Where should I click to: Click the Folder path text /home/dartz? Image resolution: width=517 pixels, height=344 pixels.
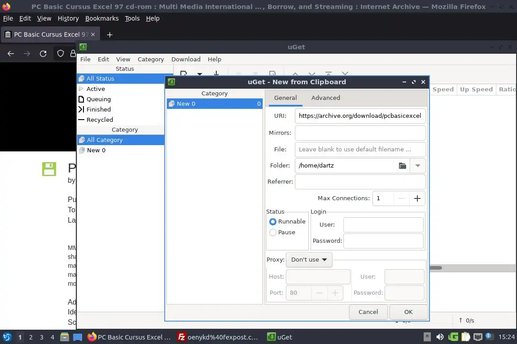click(316, 166)
